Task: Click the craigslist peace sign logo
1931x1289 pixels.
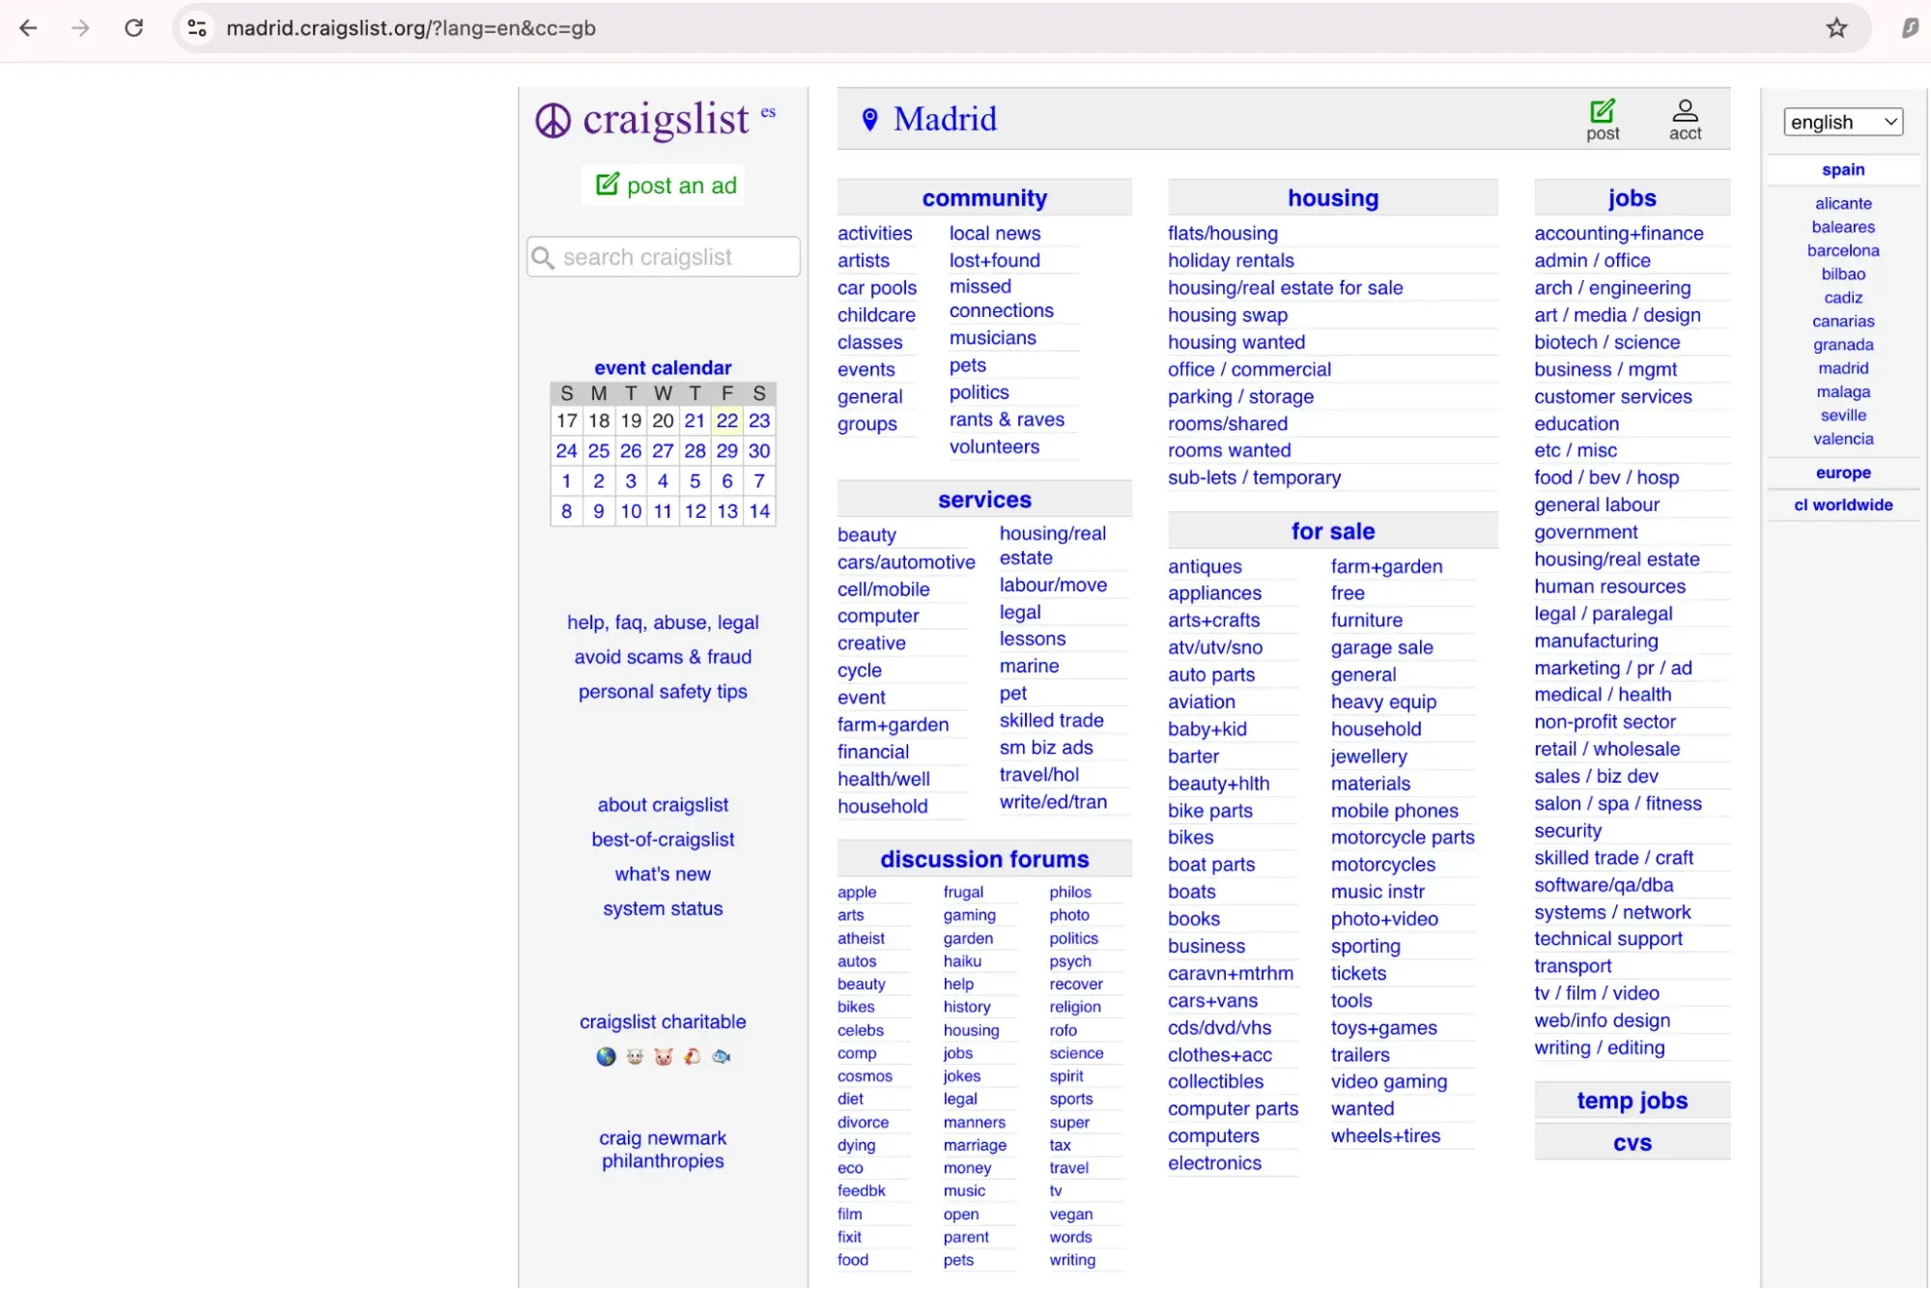Action: [554, 121]
